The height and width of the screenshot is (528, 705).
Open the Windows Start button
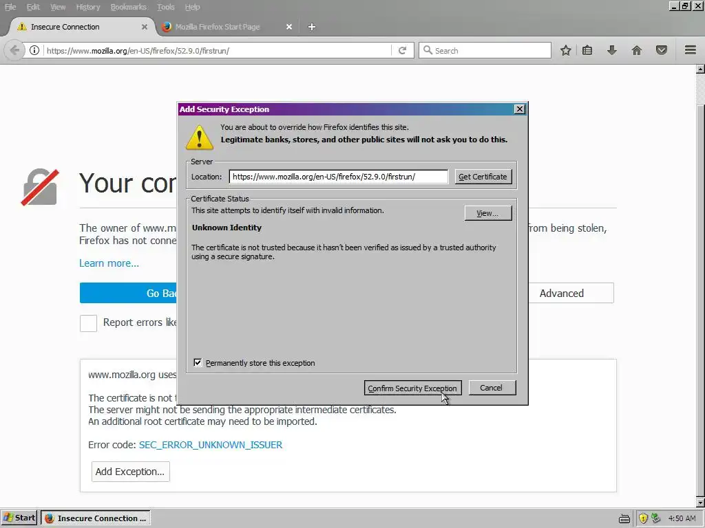pos(19,518)
